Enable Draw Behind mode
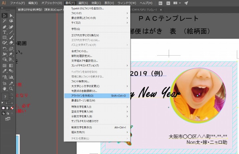Viewport: 239px width, 154px height. 8,113
